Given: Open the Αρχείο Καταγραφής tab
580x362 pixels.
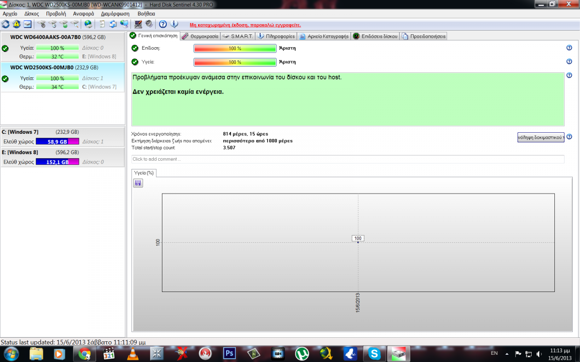Looking at the screenshot, I should tap(324, 36).
